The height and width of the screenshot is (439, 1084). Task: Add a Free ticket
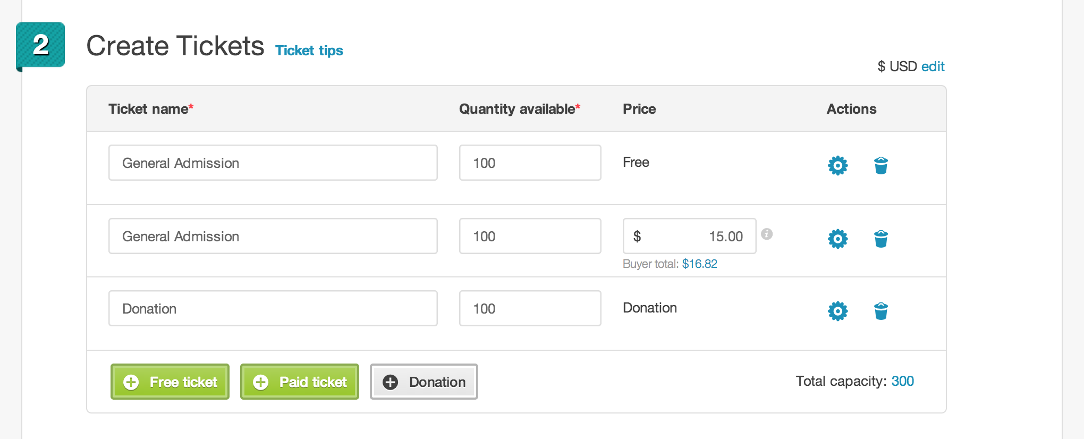click(170, 382)
